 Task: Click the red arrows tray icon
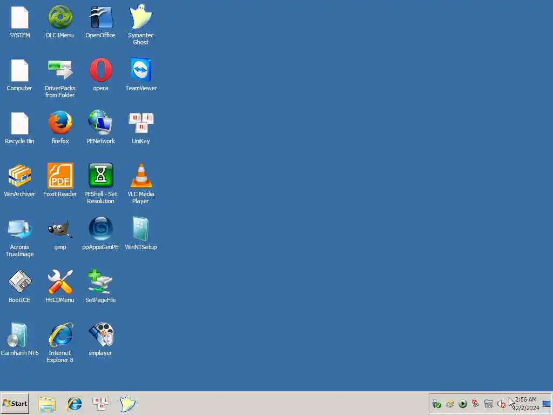pos(475,403)
